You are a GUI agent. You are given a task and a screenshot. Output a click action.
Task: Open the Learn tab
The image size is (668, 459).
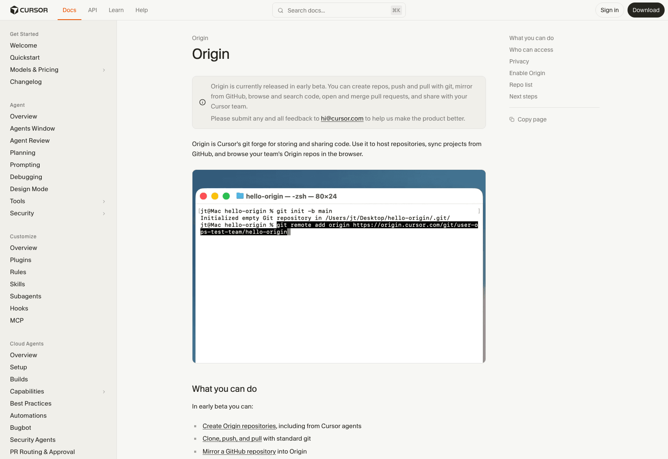[116, 10]
